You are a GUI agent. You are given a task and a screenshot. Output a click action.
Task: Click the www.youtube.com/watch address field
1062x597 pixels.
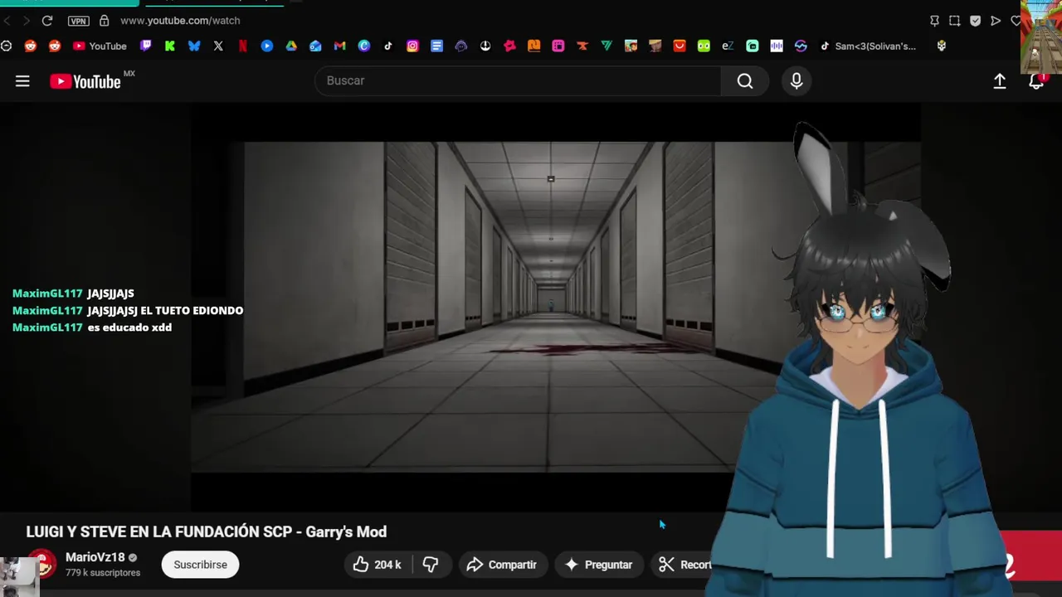pyautogui.click(x=180, y=20)
